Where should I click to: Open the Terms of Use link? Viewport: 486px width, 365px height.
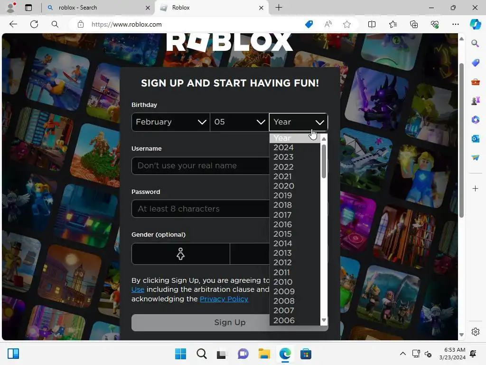pyautogui.click(x=138, y=289)
